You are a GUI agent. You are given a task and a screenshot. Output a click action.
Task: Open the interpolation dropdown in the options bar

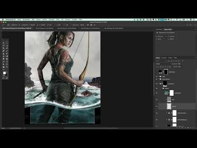click(83, 25)
